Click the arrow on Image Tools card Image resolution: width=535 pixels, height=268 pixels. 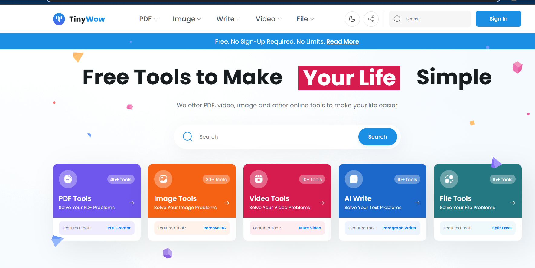[x=227, y=203]
